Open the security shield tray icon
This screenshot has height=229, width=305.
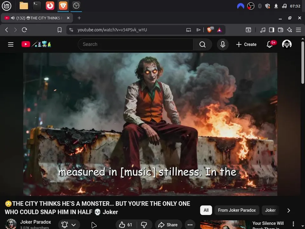pos(268,6)
